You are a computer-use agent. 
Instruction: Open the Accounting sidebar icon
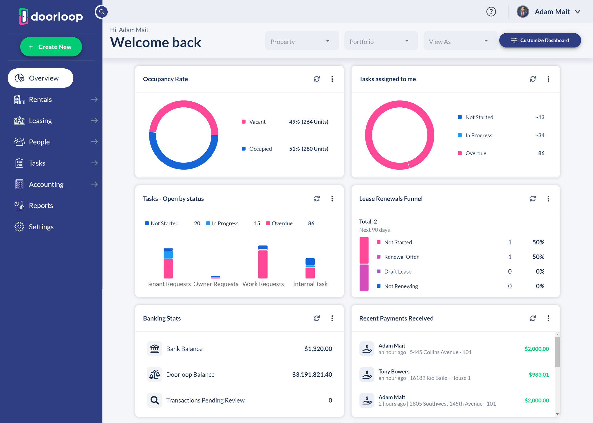tap(19, 184)
